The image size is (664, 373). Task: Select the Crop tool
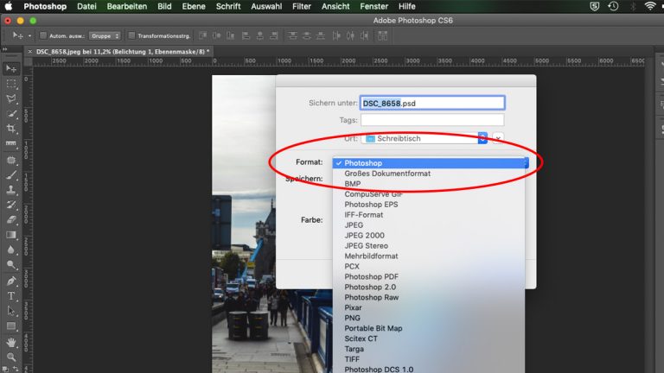(11, 129)
